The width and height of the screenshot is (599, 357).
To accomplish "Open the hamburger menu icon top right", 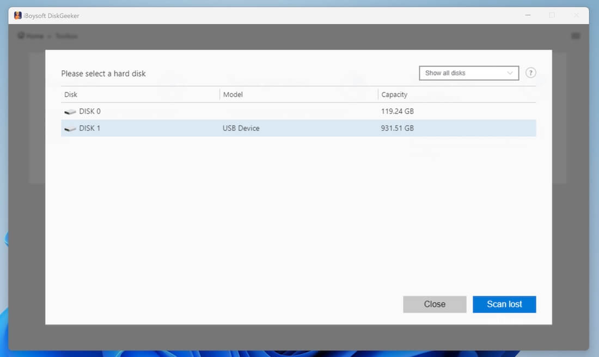I will [x=576, y=36].
